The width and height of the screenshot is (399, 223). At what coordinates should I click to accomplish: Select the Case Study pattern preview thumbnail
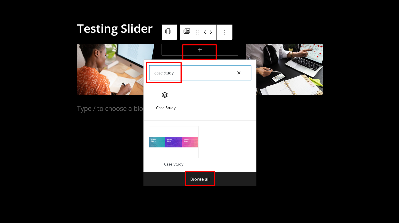(174, 142)
